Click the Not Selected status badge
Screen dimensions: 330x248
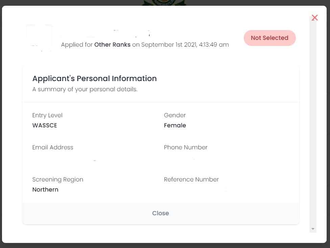point(269,38)
